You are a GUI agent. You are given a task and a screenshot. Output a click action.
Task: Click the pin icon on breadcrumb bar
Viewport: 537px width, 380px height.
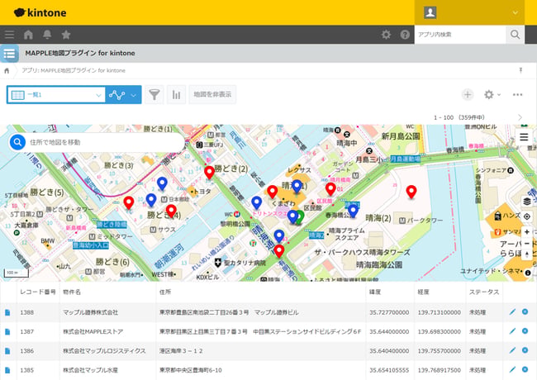(520, 70)
